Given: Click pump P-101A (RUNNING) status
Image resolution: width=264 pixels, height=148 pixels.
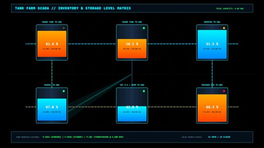Looking at the screenshot, I should click(x=52, y=137).
